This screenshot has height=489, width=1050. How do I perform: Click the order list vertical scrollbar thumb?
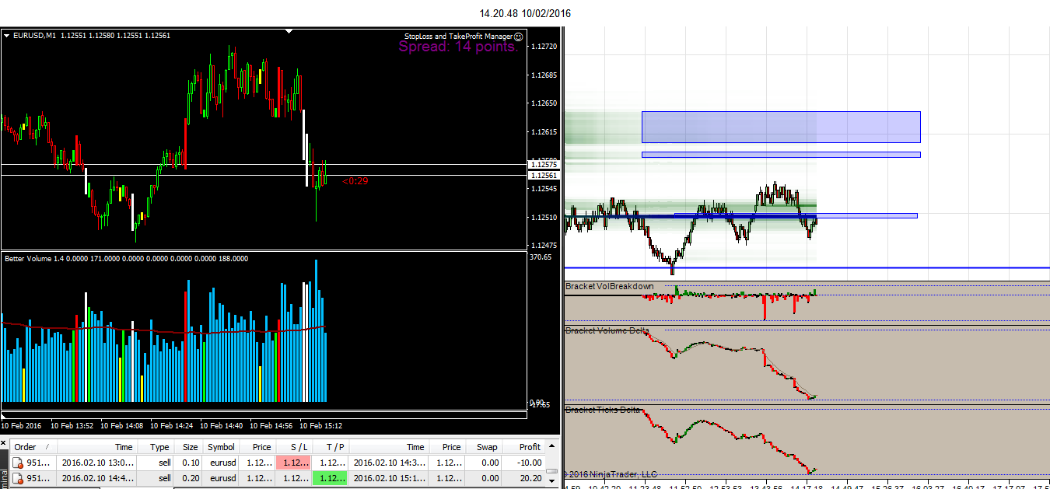point(551,471)
